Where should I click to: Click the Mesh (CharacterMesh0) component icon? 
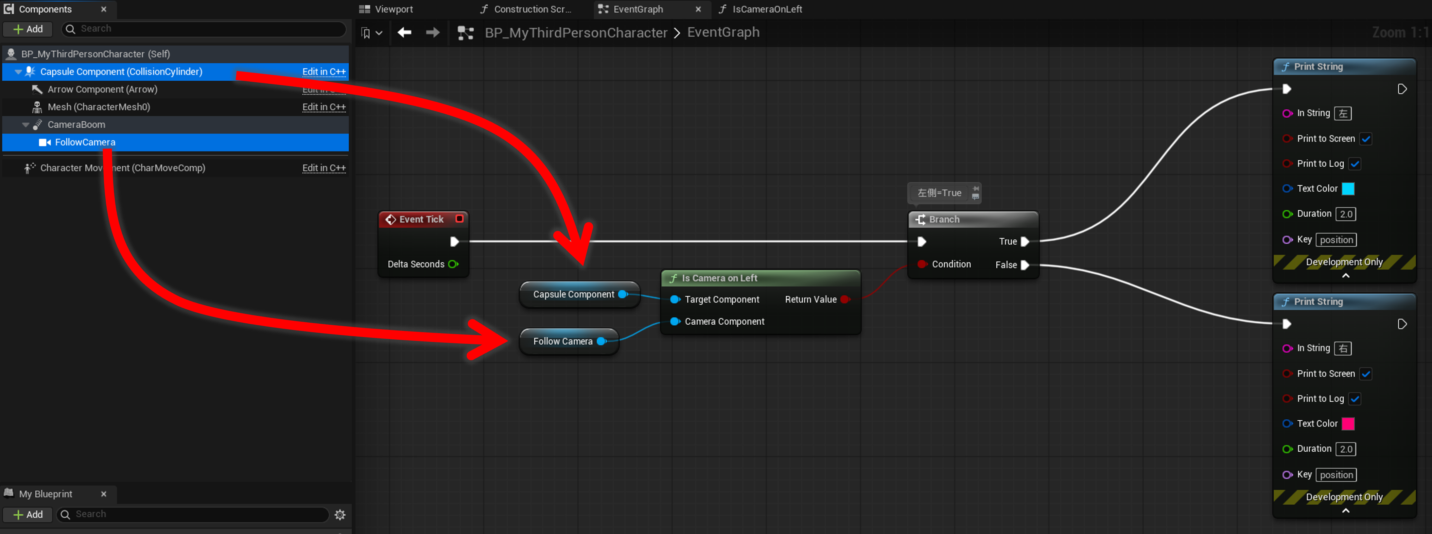(x=37, y=107)
